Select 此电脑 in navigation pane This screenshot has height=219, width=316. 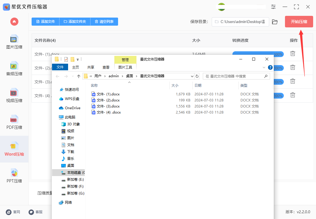click(67, 117)
